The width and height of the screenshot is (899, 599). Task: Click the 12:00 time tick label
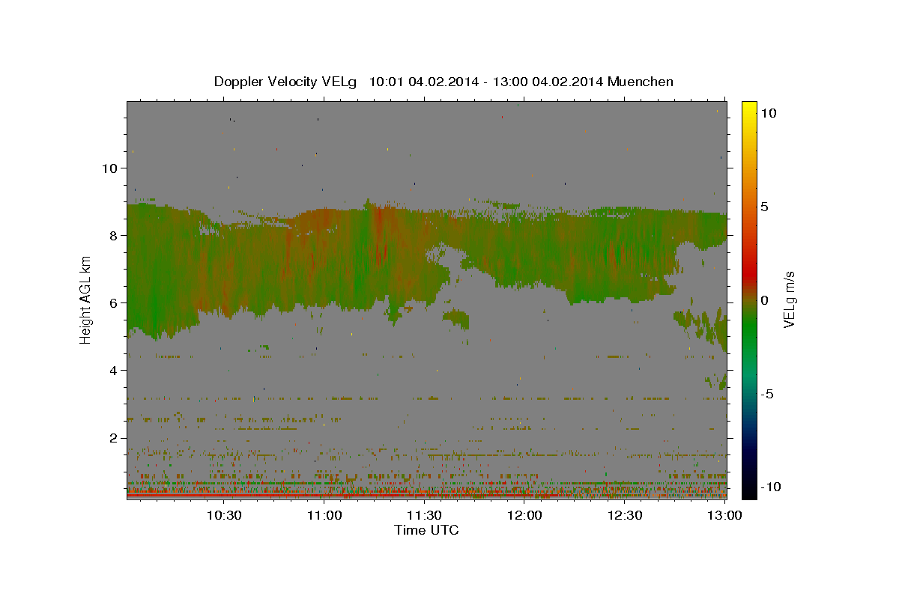click(524, 515)
